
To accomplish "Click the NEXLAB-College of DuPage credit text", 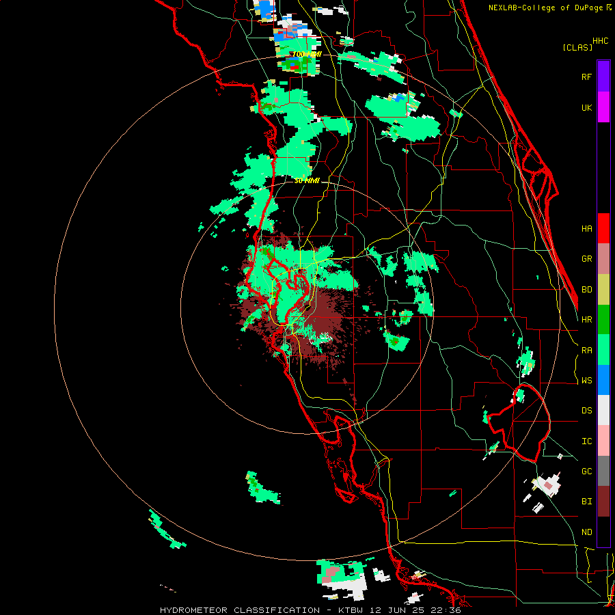I will click(x=547, y=8).
